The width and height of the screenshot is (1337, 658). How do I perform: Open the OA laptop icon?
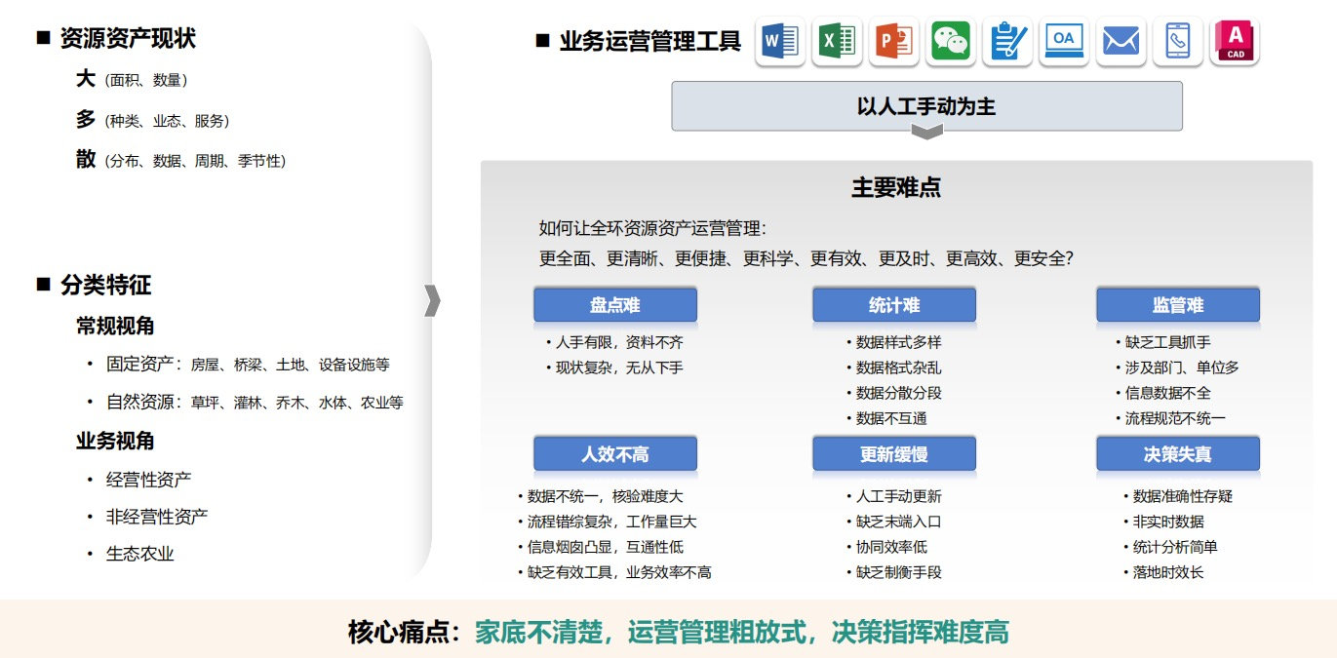[x=1064, y=41]
